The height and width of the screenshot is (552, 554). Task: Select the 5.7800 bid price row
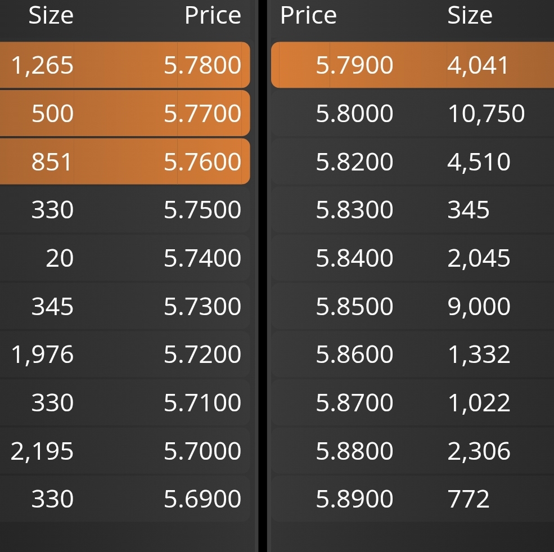coord(125,65)
